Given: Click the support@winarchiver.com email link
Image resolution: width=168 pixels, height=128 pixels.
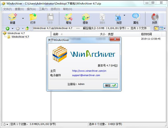Looking at the screenshot, I should (86, 75).
